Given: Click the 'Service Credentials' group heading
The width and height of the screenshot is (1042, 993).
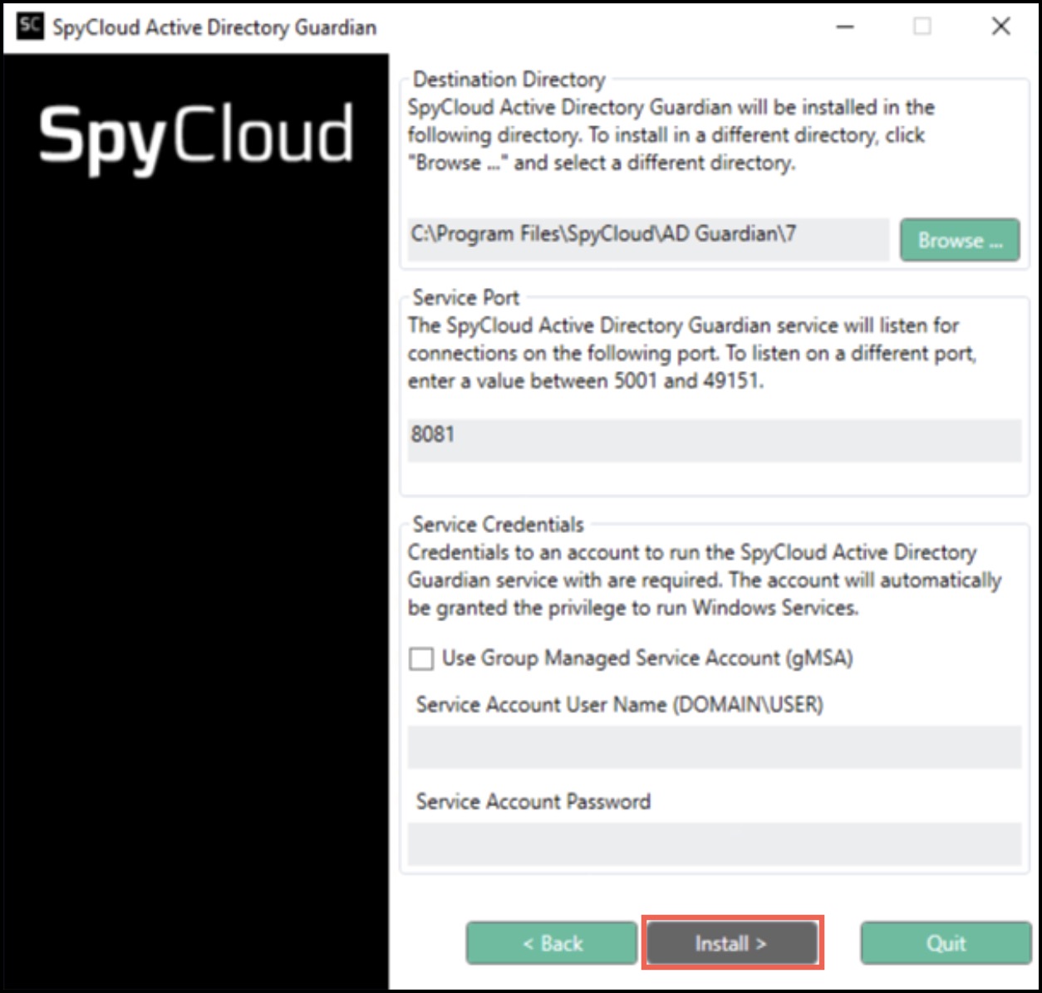Looking at the screenshot, I should click(x=499, y=525).
